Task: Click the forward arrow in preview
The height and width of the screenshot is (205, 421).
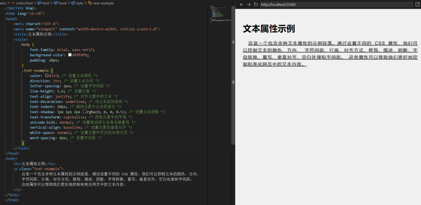Action: [248, 5]
